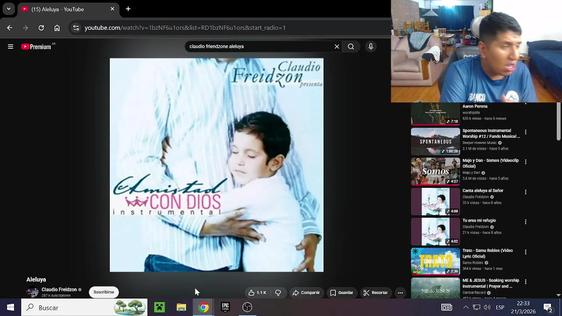The image size is (562, 316).
Task: Play Trato Samu Robles thumbnail
Action: [435, 261]
